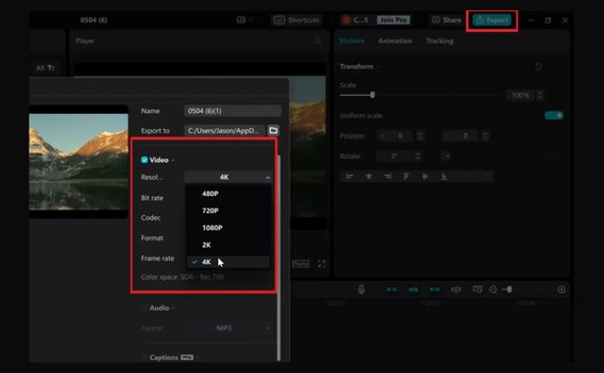Edit the Scale 100% value field

[520, 95]
